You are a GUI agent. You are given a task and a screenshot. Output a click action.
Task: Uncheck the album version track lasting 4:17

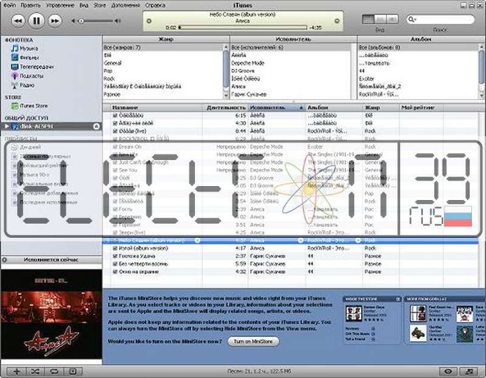[115, 248]
